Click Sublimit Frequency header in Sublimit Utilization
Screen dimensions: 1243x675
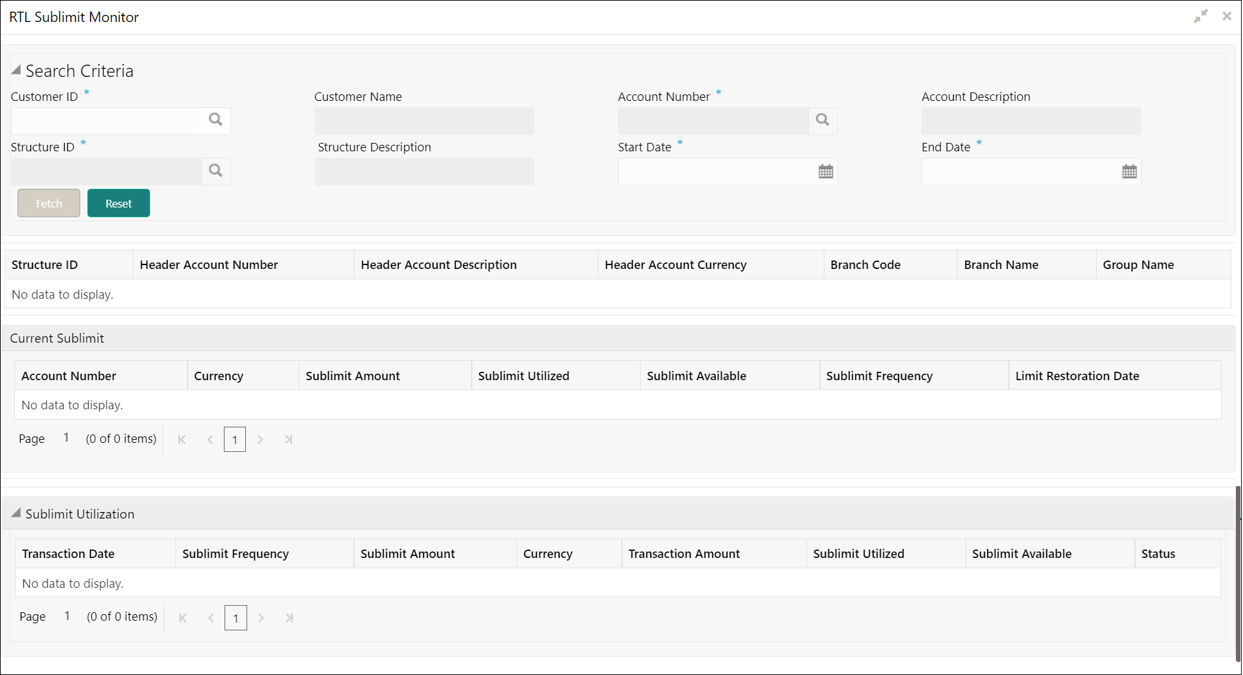click(x=265, y=553)
